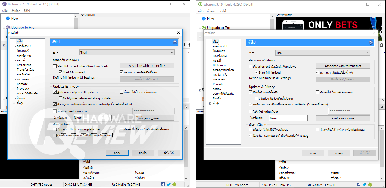This screenshot has height=188, width=386.
Task: Open แฟ้ม menu in µTorrent window
Action: [x=201, y=11]
